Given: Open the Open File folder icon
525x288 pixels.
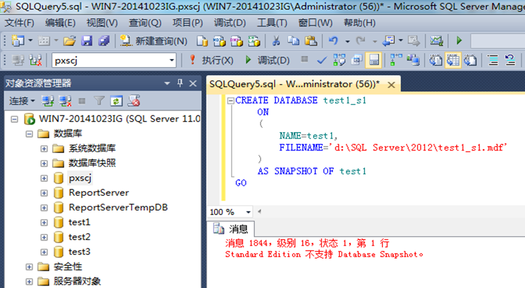Looking at the screenshot, I should coord(69,41).
